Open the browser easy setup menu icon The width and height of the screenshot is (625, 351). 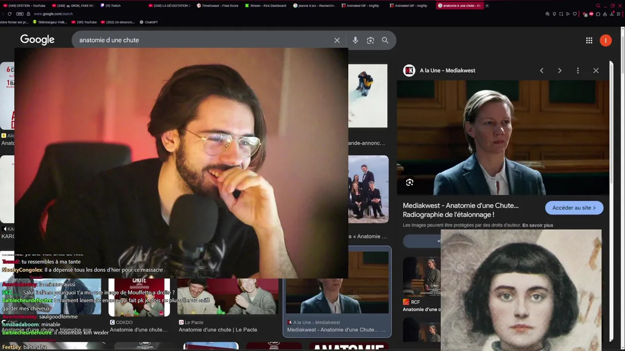pos(619,14)
